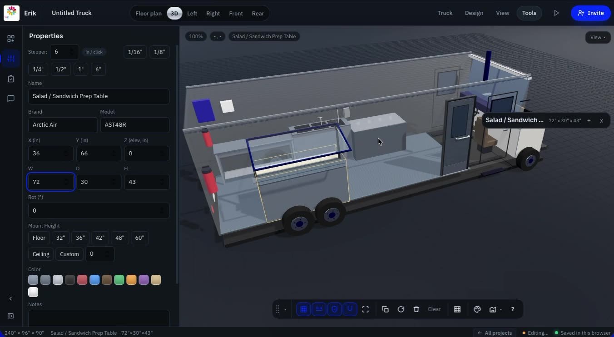Collapse the sidebar with the left chevron

(x=11, y=298)
